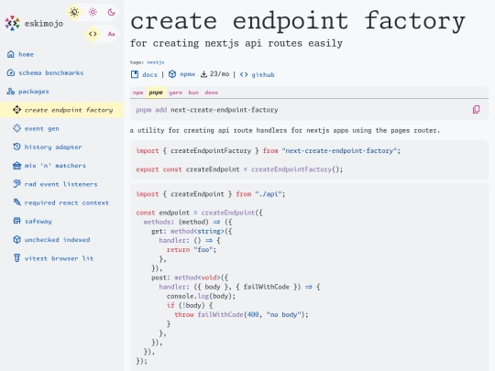The height and width of the screenshot is (371, 495).
Task: Click the pnpm add next-create-endpoint-factory command text
Action: point(207,110)
